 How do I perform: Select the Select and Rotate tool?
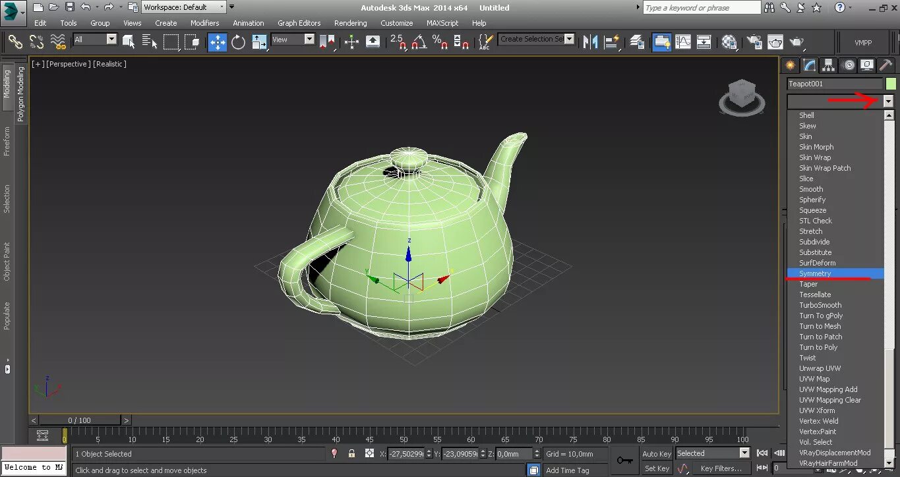pos(238,42)
